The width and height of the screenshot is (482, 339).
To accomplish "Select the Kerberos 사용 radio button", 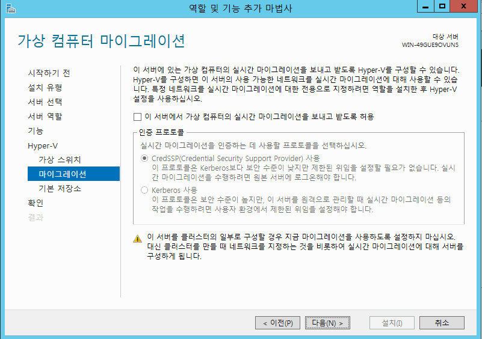I will coord(144,190).
